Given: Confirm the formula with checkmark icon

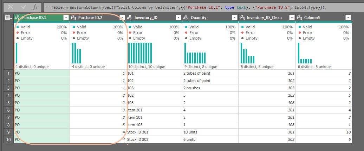Looking at the screenshot, I should point(23,7).
